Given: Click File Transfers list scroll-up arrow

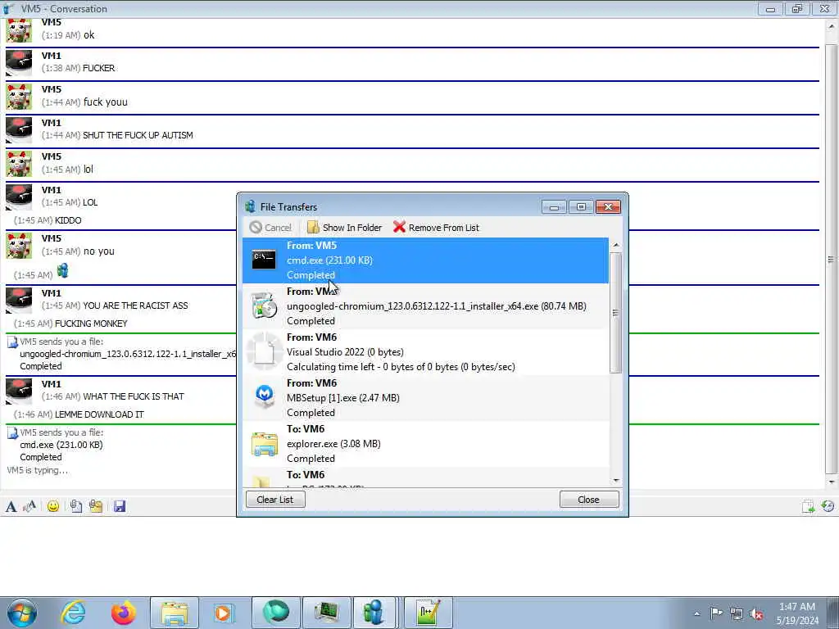Looking at the screenshot, I should click(x=616, y=245).
